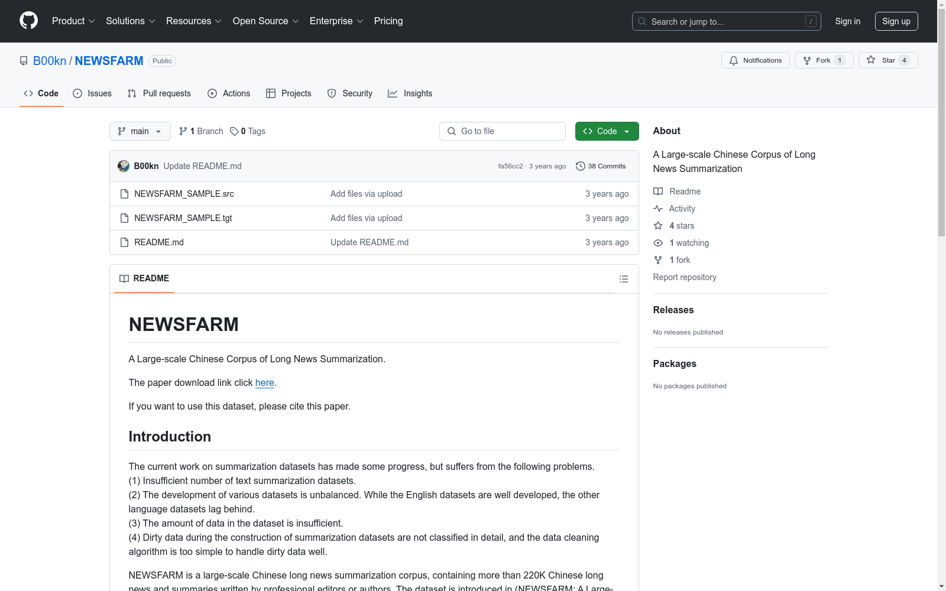Click the file icon beside NEWSFARM_SAMPLE.src
This screenshot has height=591, width=946.
coord(124,194)
